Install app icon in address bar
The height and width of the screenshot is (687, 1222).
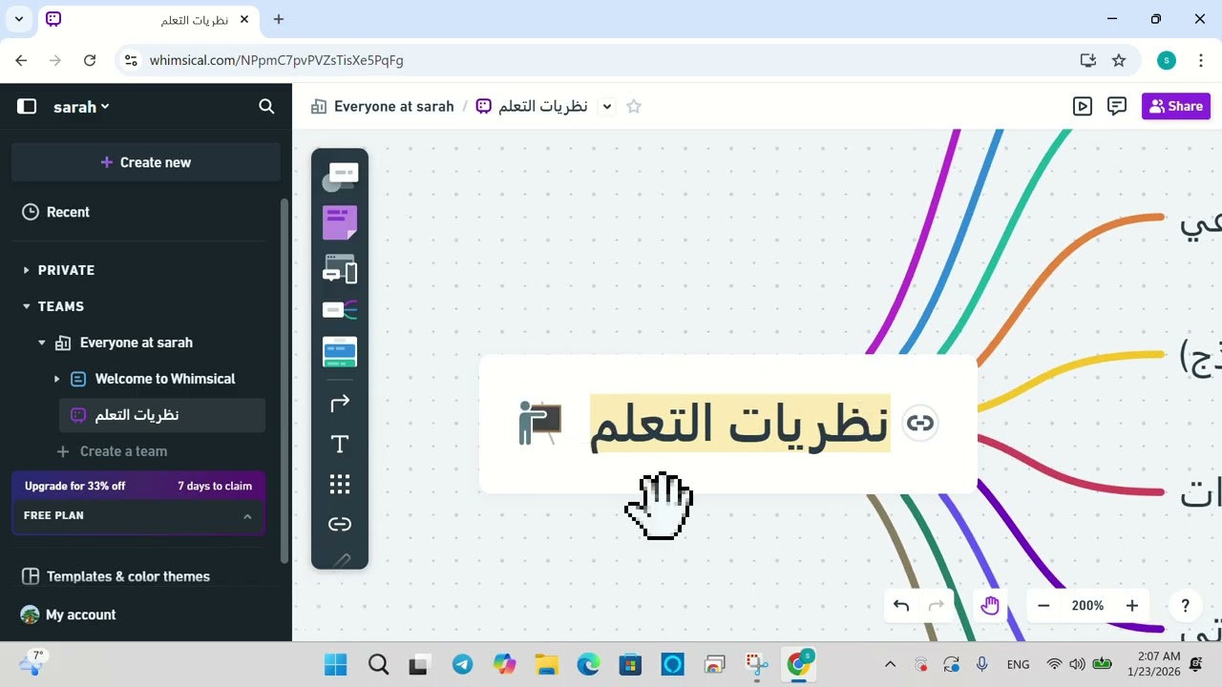tap(1087, 60)
